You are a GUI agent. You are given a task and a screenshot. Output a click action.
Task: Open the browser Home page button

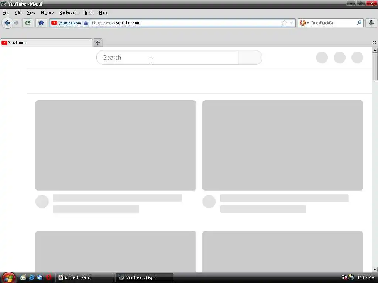click(41, 23)
